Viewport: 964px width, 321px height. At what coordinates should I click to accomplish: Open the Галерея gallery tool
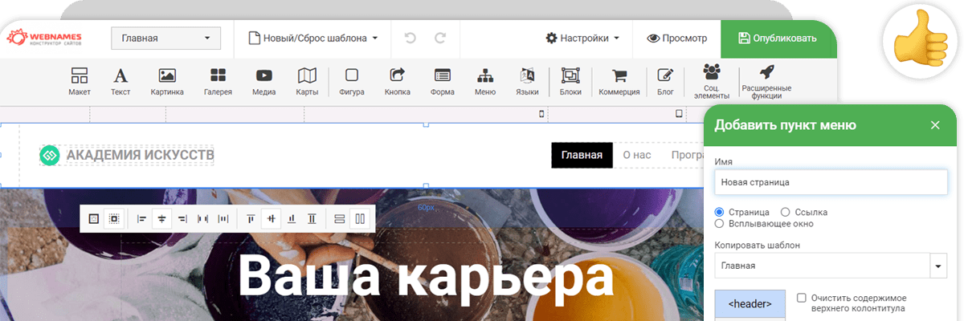click(218, 82)
